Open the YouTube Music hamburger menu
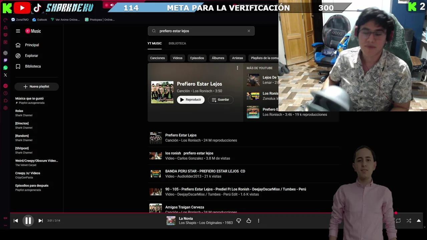 (18, 31)
